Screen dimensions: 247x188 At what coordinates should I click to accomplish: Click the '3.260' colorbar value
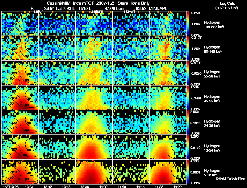tap(195, 136)
